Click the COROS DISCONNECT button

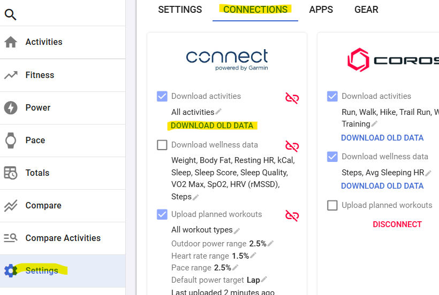click(x=397, y=224)
